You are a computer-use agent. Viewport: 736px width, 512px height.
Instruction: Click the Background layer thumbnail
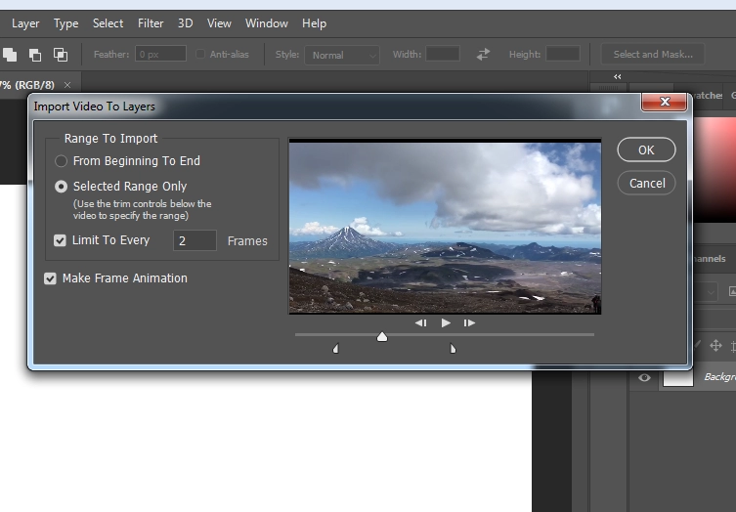coord(677,378)
